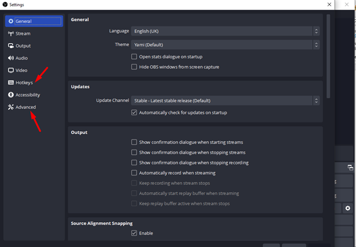The image size is (356, 247).
Task: Click gear icon in OBS main window
Action: (348, 208)
